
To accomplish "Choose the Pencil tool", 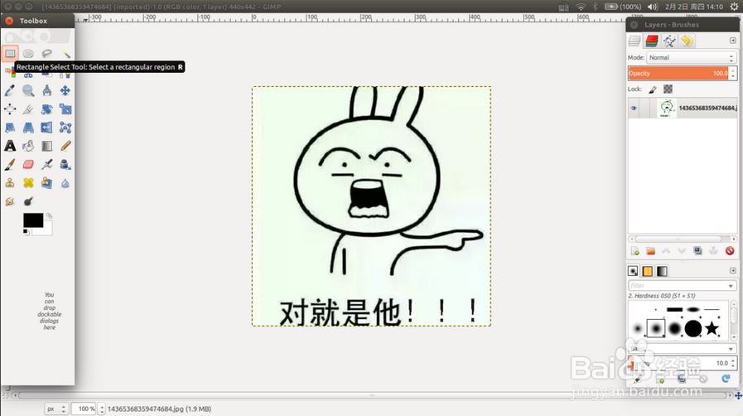I will coord(65,146).
